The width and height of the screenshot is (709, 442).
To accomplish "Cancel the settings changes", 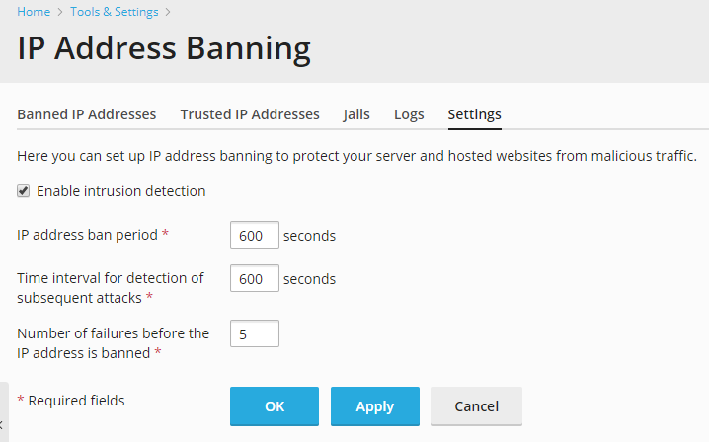I will [x=476, y=405].
